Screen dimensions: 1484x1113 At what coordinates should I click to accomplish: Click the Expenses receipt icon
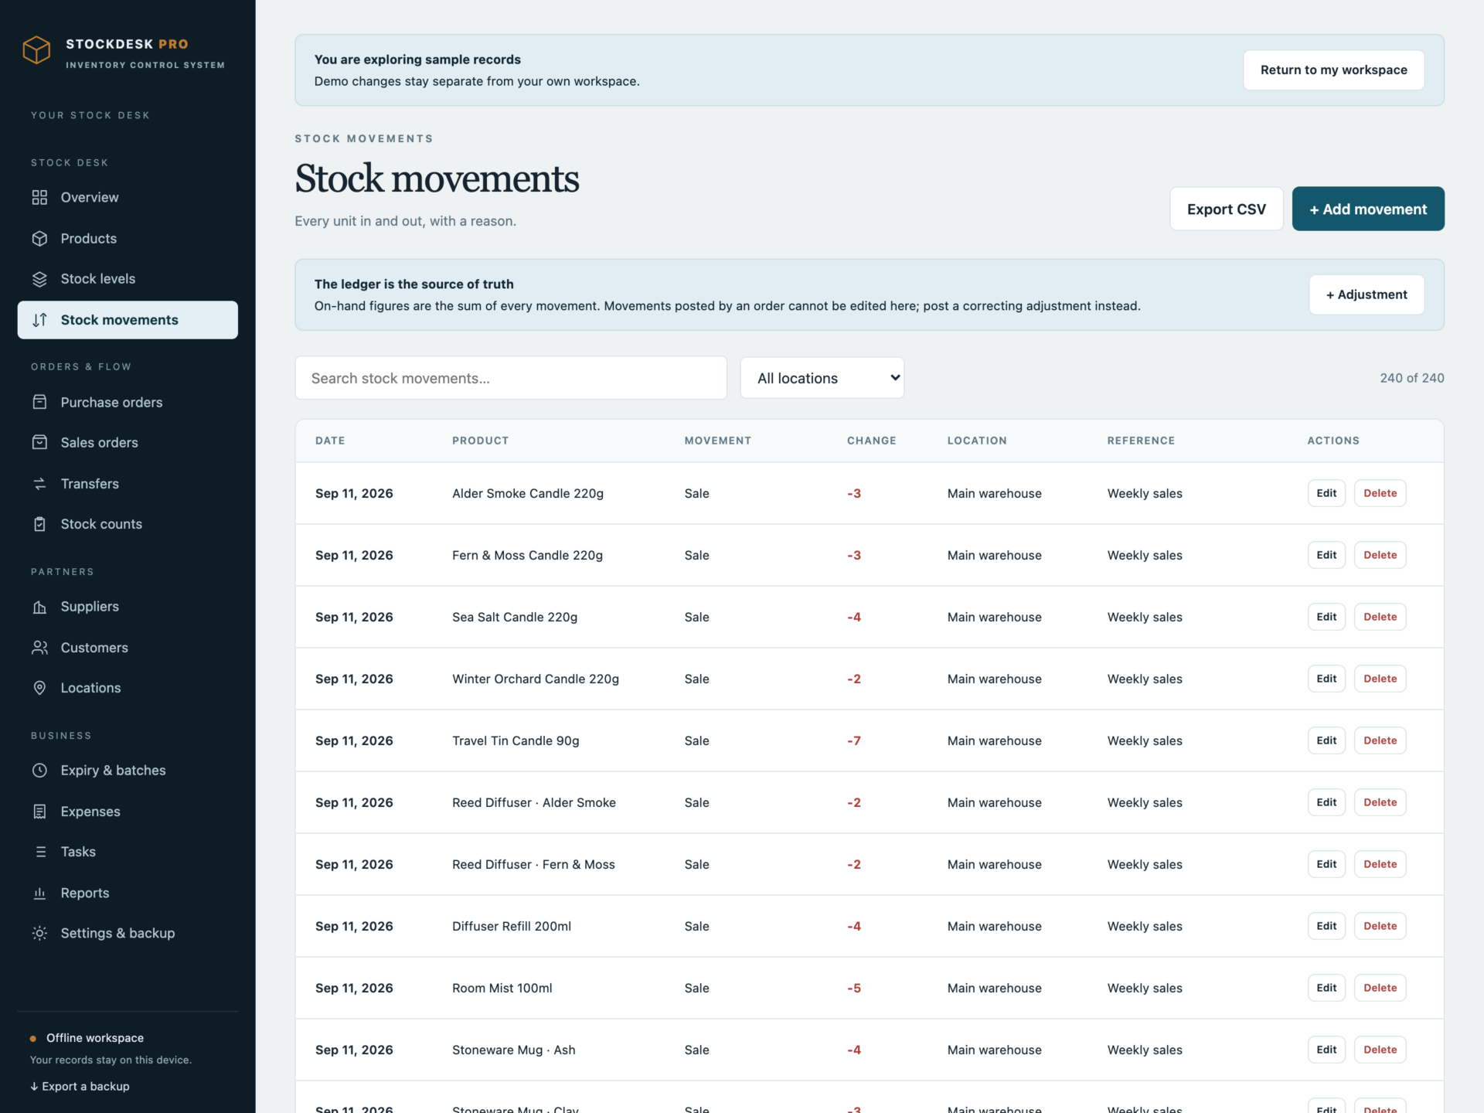pyautogui.click(x=39, y=812)
